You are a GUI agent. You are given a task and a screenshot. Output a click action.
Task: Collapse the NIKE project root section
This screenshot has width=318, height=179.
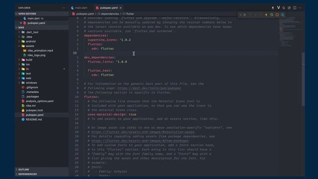point(21,27)
